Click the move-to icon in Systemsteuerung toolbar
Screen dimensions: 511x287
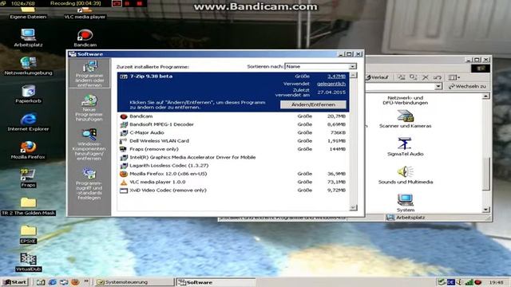click(x=402, y=77)
